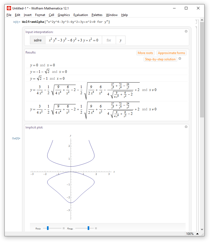Screen dimensions: 210x242
Task: Open the Evaluation menu
Action: (x=81, y=15)
